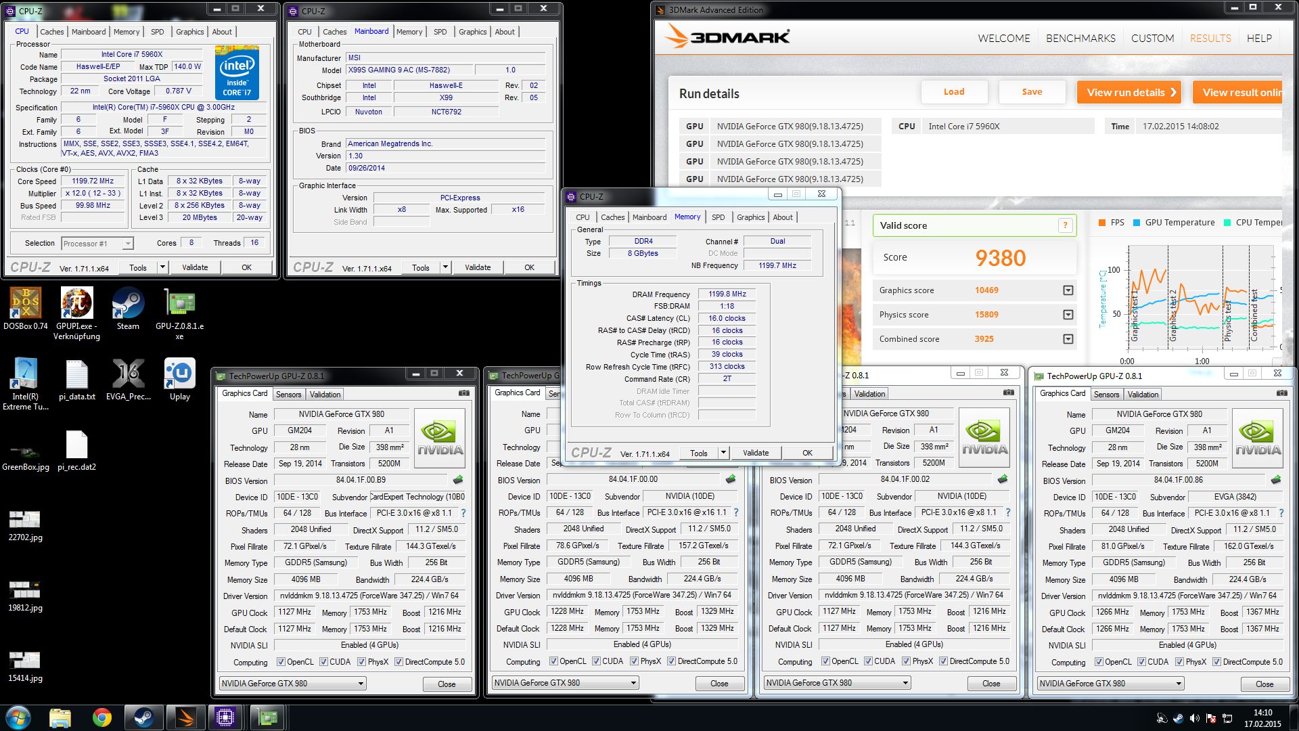Open Windows Explorer from taskbar

[60, 717]
